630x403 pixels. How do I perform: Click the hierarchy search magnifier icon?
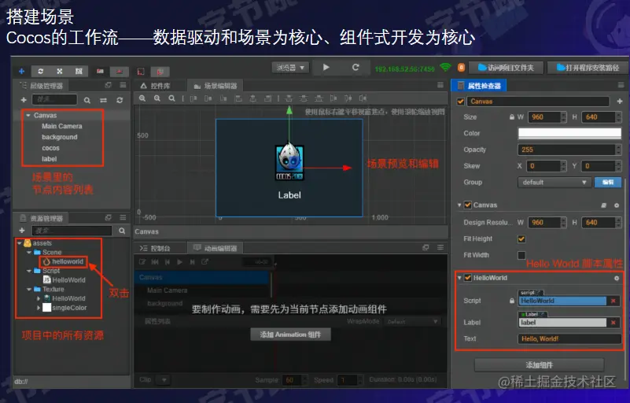tap(87, 100)
